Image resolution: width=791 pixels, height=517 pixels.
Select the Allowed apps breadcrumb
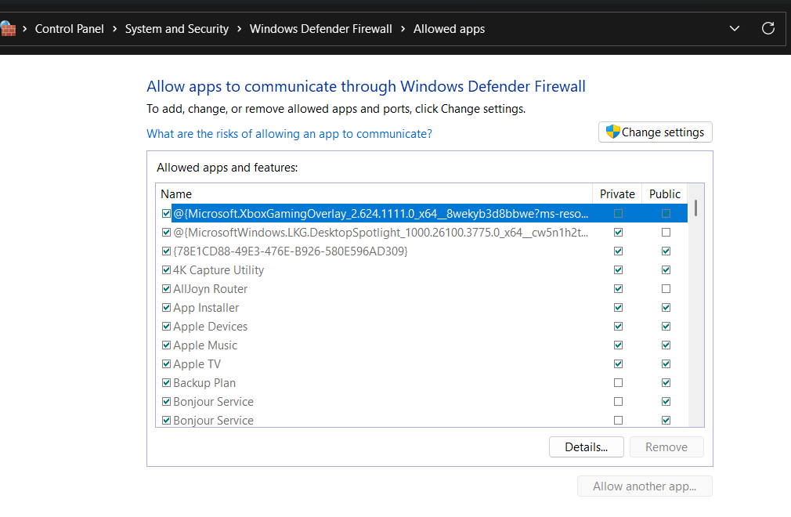click(x=449, y=29)
